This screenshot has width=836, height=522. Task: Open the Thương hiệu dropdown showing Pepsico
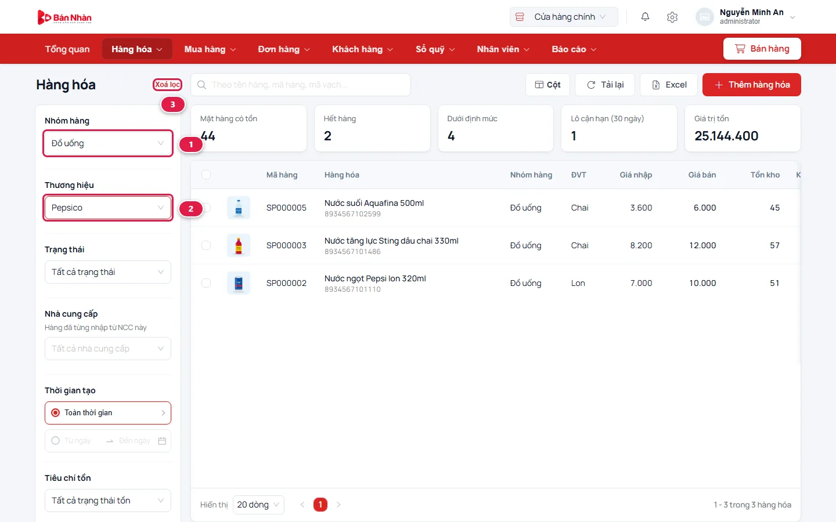(x=108, y=208)
